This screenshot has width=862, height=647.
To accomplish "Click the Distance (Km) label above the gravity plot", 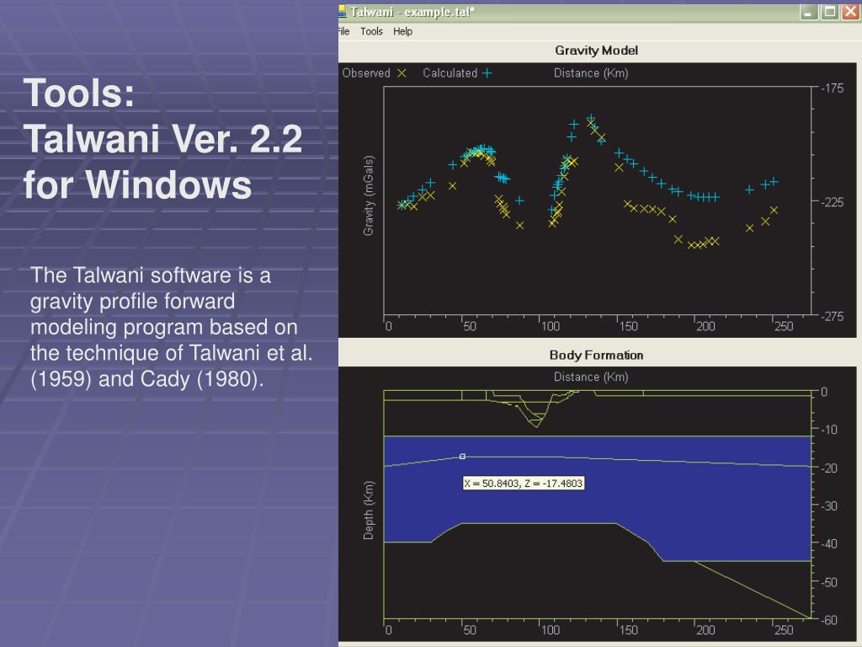I will point(591,73).
